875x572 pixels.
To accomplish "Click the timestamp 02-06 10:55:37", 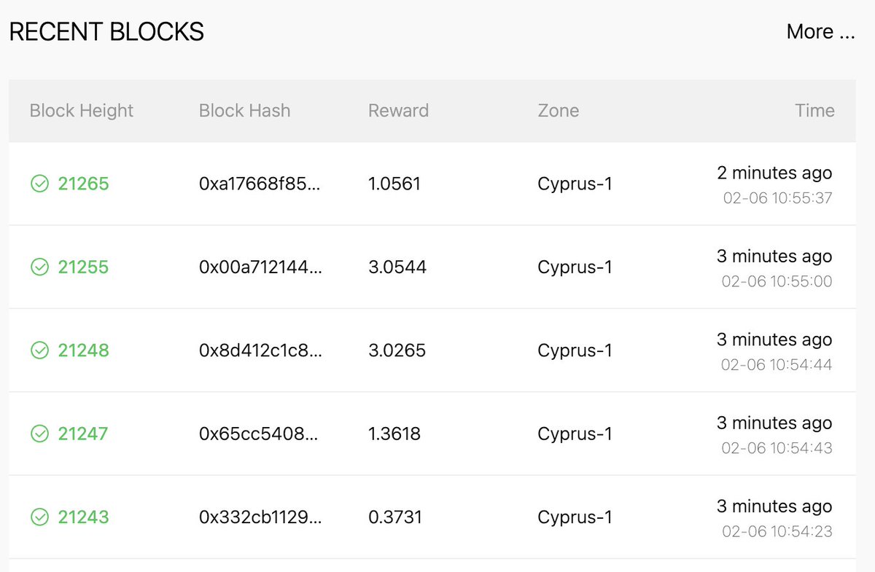I will pos(777,198).
